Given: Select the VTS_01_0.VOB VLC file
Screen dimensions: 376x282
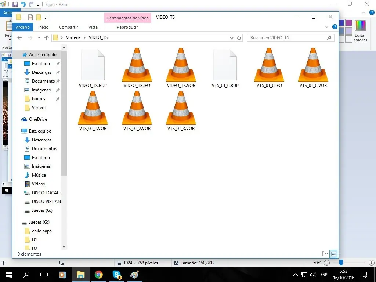Looking at the screenshot, I should point(313,68).
